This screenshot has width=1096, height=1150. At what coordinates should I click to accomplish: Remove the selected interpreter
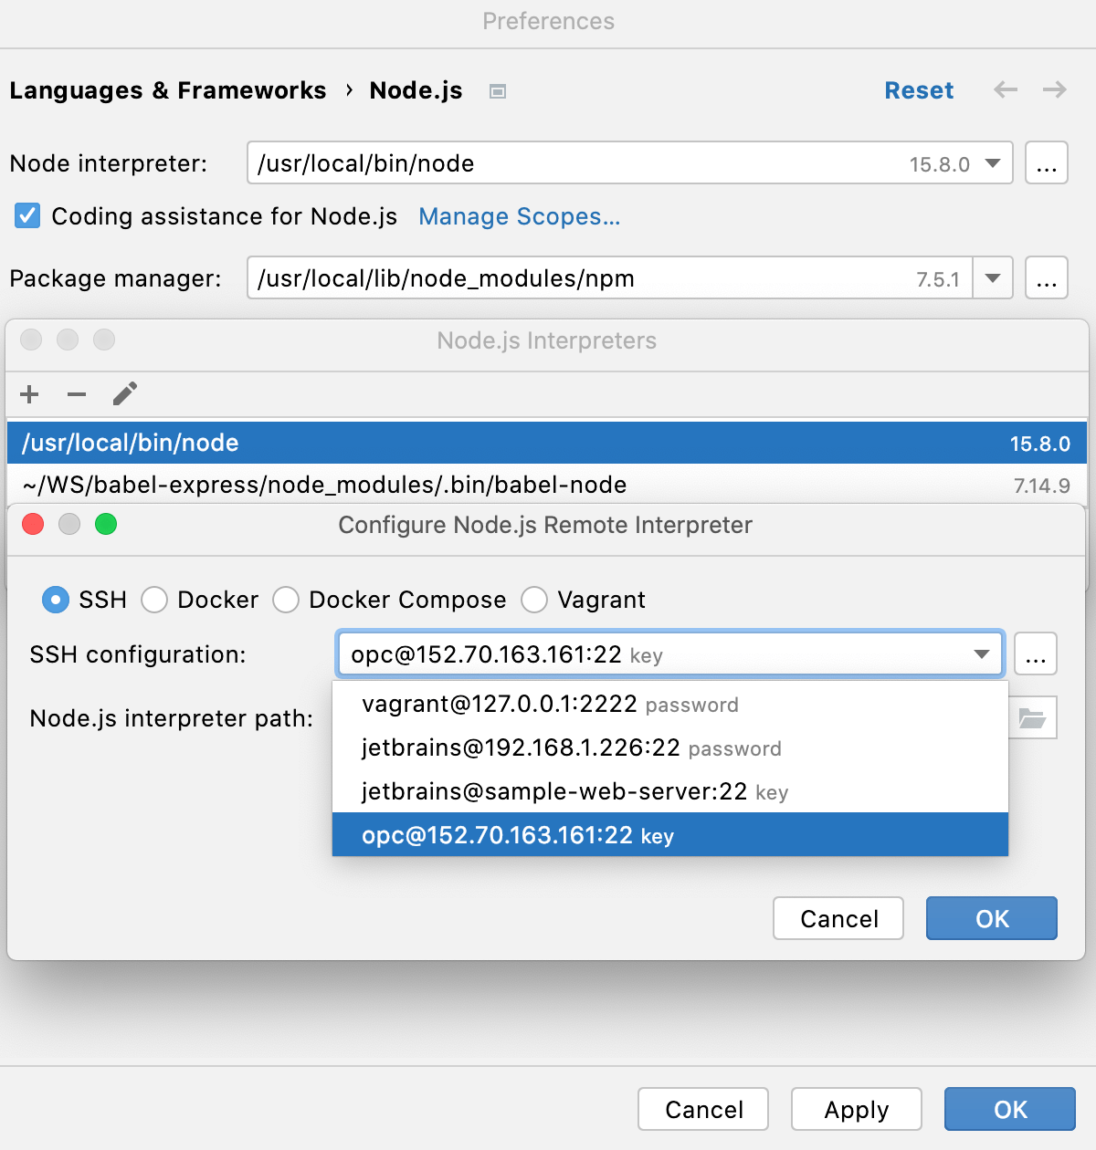pyautogui.click(x=77, y=394)
